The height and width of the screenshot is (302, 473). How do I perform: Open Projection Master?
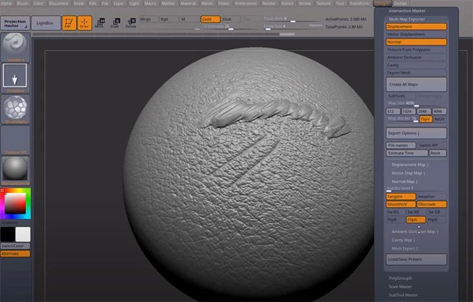click(15, 23)
